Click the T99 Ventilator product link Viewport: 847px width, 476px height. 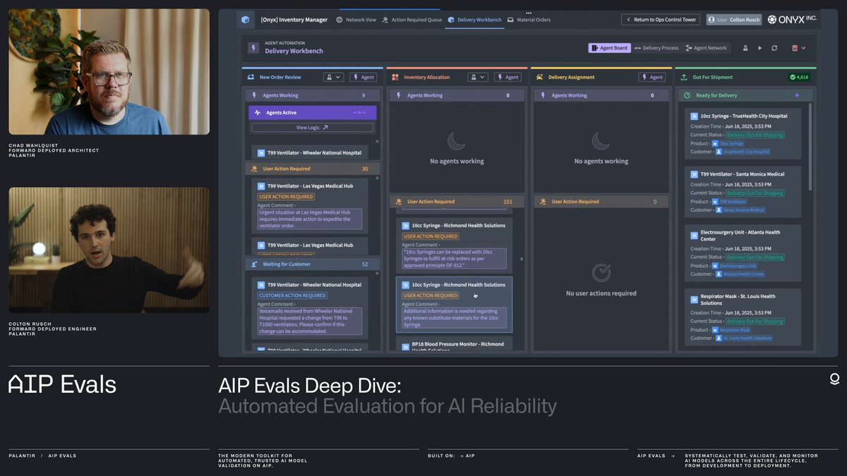click(729, 201)
